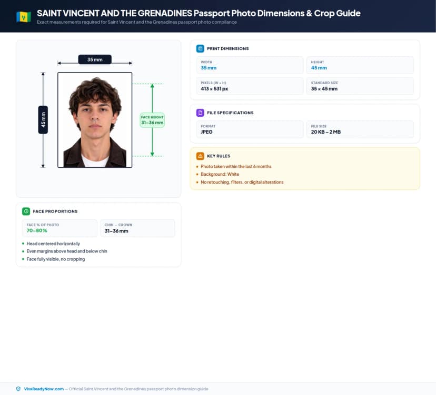Select the Chin – Crown 31–36 mm card
Viewport: 436px width, 395px height.
coord(137,228)
